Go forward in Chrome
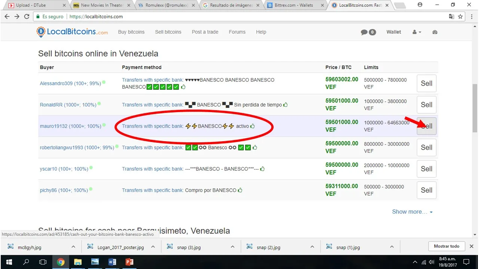 [17, 16]
